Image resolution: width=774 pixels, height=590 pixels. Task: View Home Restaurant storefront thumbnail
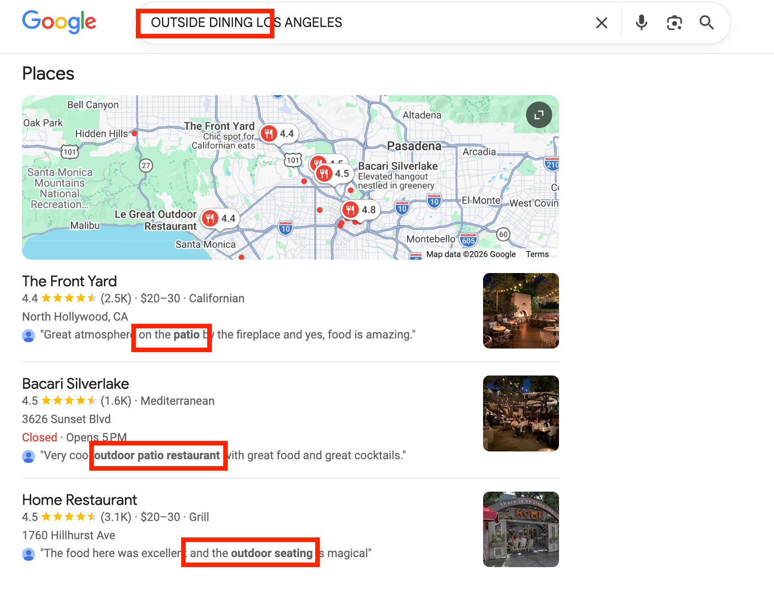coord(521,530)
